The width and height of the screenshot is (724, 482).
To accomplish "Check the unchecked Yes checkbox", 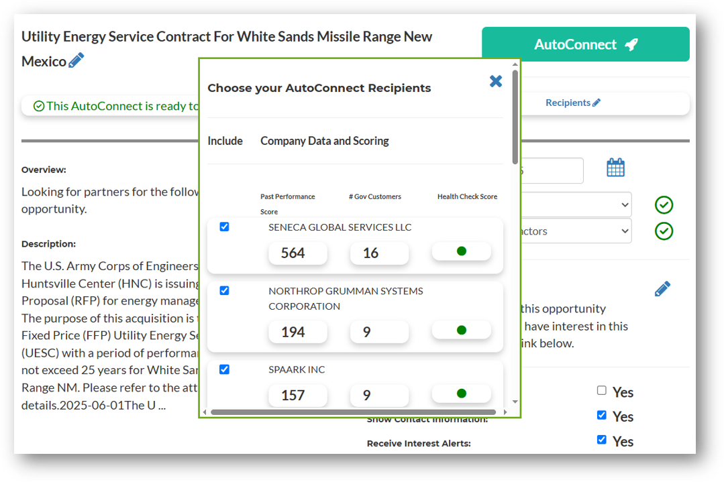I will click(x=602, y=390).
